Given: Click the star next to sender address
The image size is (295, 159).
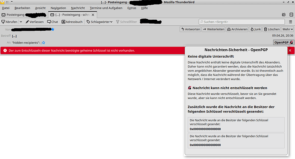Looking at the screenshot, I should (53, 29).
